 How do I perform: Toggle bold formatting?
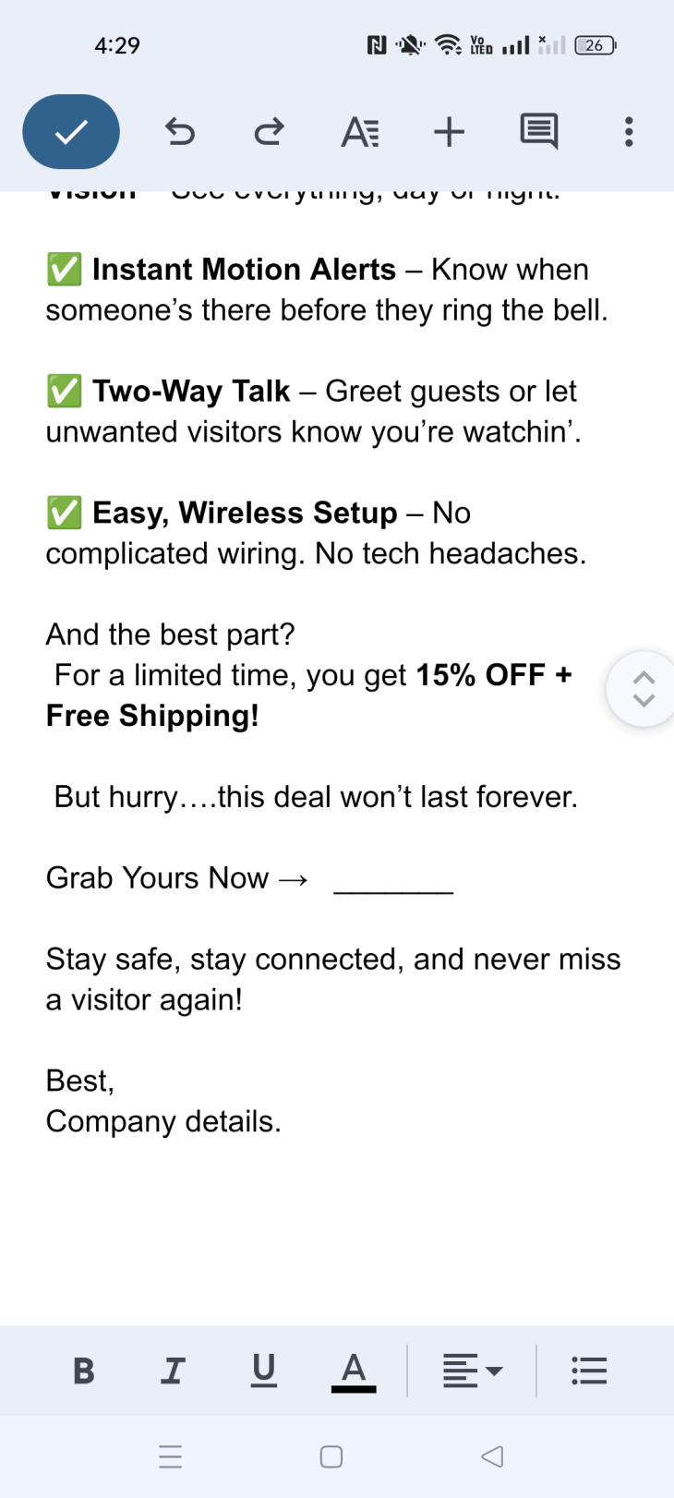click(x=83, y=1371)
